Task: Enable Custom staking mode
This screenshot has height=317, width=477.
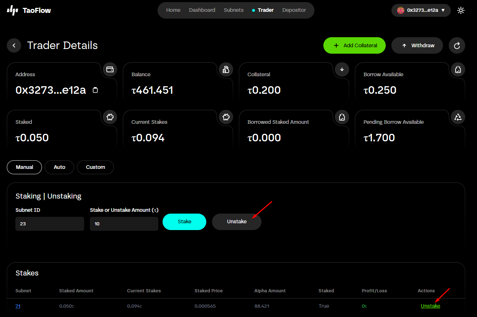Action: pyautogui.click(x=95, y=167)
